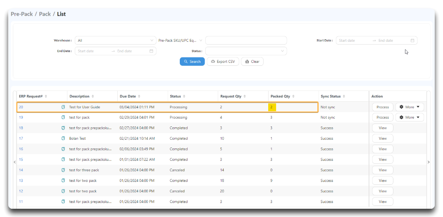This screenshot has height=217, width=443.
Task: Open calendar for Start Date range
Action: coord(412,41)
